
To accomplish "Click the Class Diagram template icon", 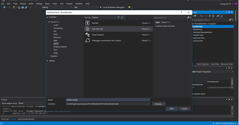I will [x=88, y=35].
